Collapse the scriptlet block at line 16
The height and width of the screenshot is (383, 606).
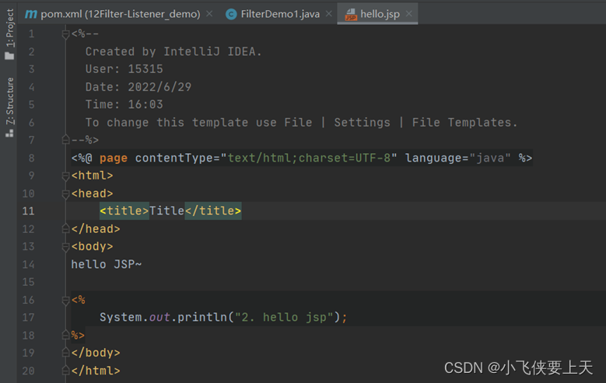pyautogui.click(x=65, y=300)
